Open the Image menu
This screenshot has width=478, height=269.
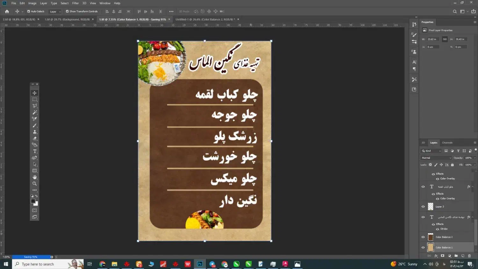[32, 3]
